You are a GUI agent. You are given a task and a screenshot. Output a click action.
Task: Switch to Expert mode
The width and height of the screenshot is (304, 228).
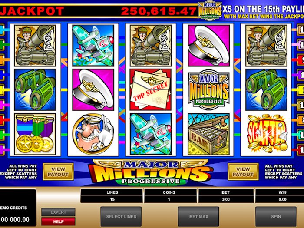58,212
